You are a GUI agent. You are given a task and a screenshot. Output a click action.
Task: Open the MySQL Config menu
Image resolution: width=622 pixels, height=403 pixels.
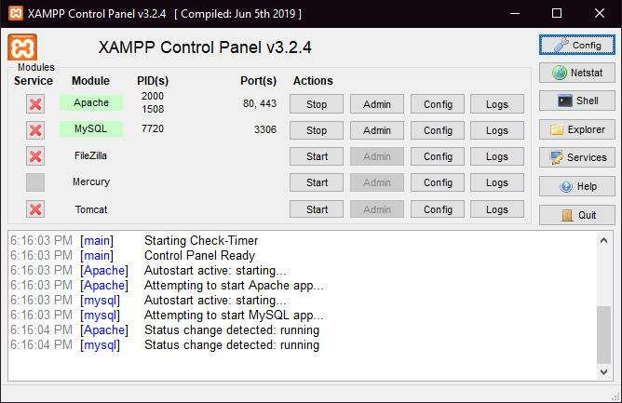tap(438, 130)
